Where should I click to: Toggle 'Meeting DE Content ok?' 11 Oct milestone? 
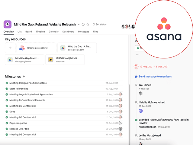7,117
